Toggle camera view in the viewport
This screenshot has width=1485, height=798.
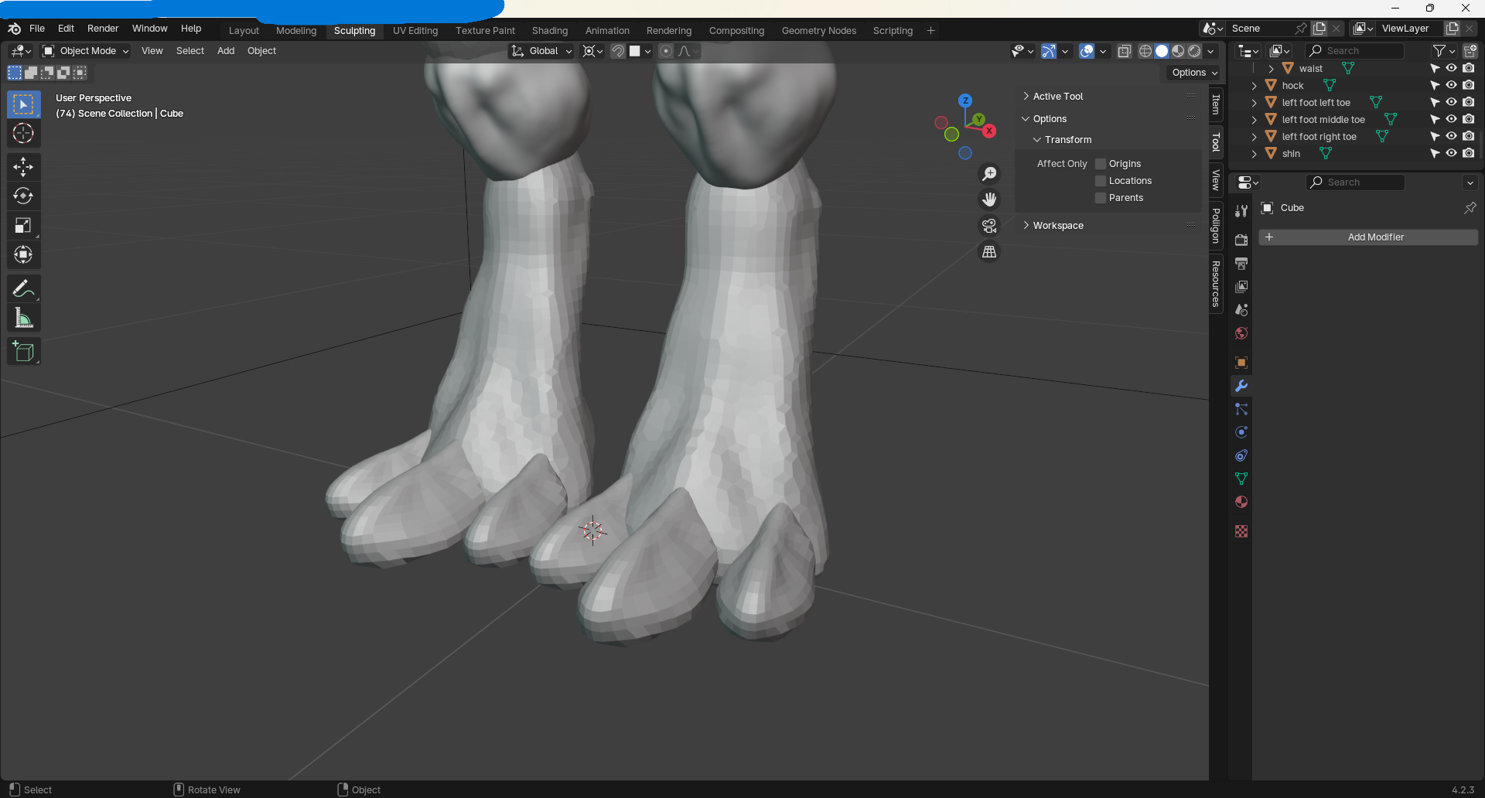989,226
